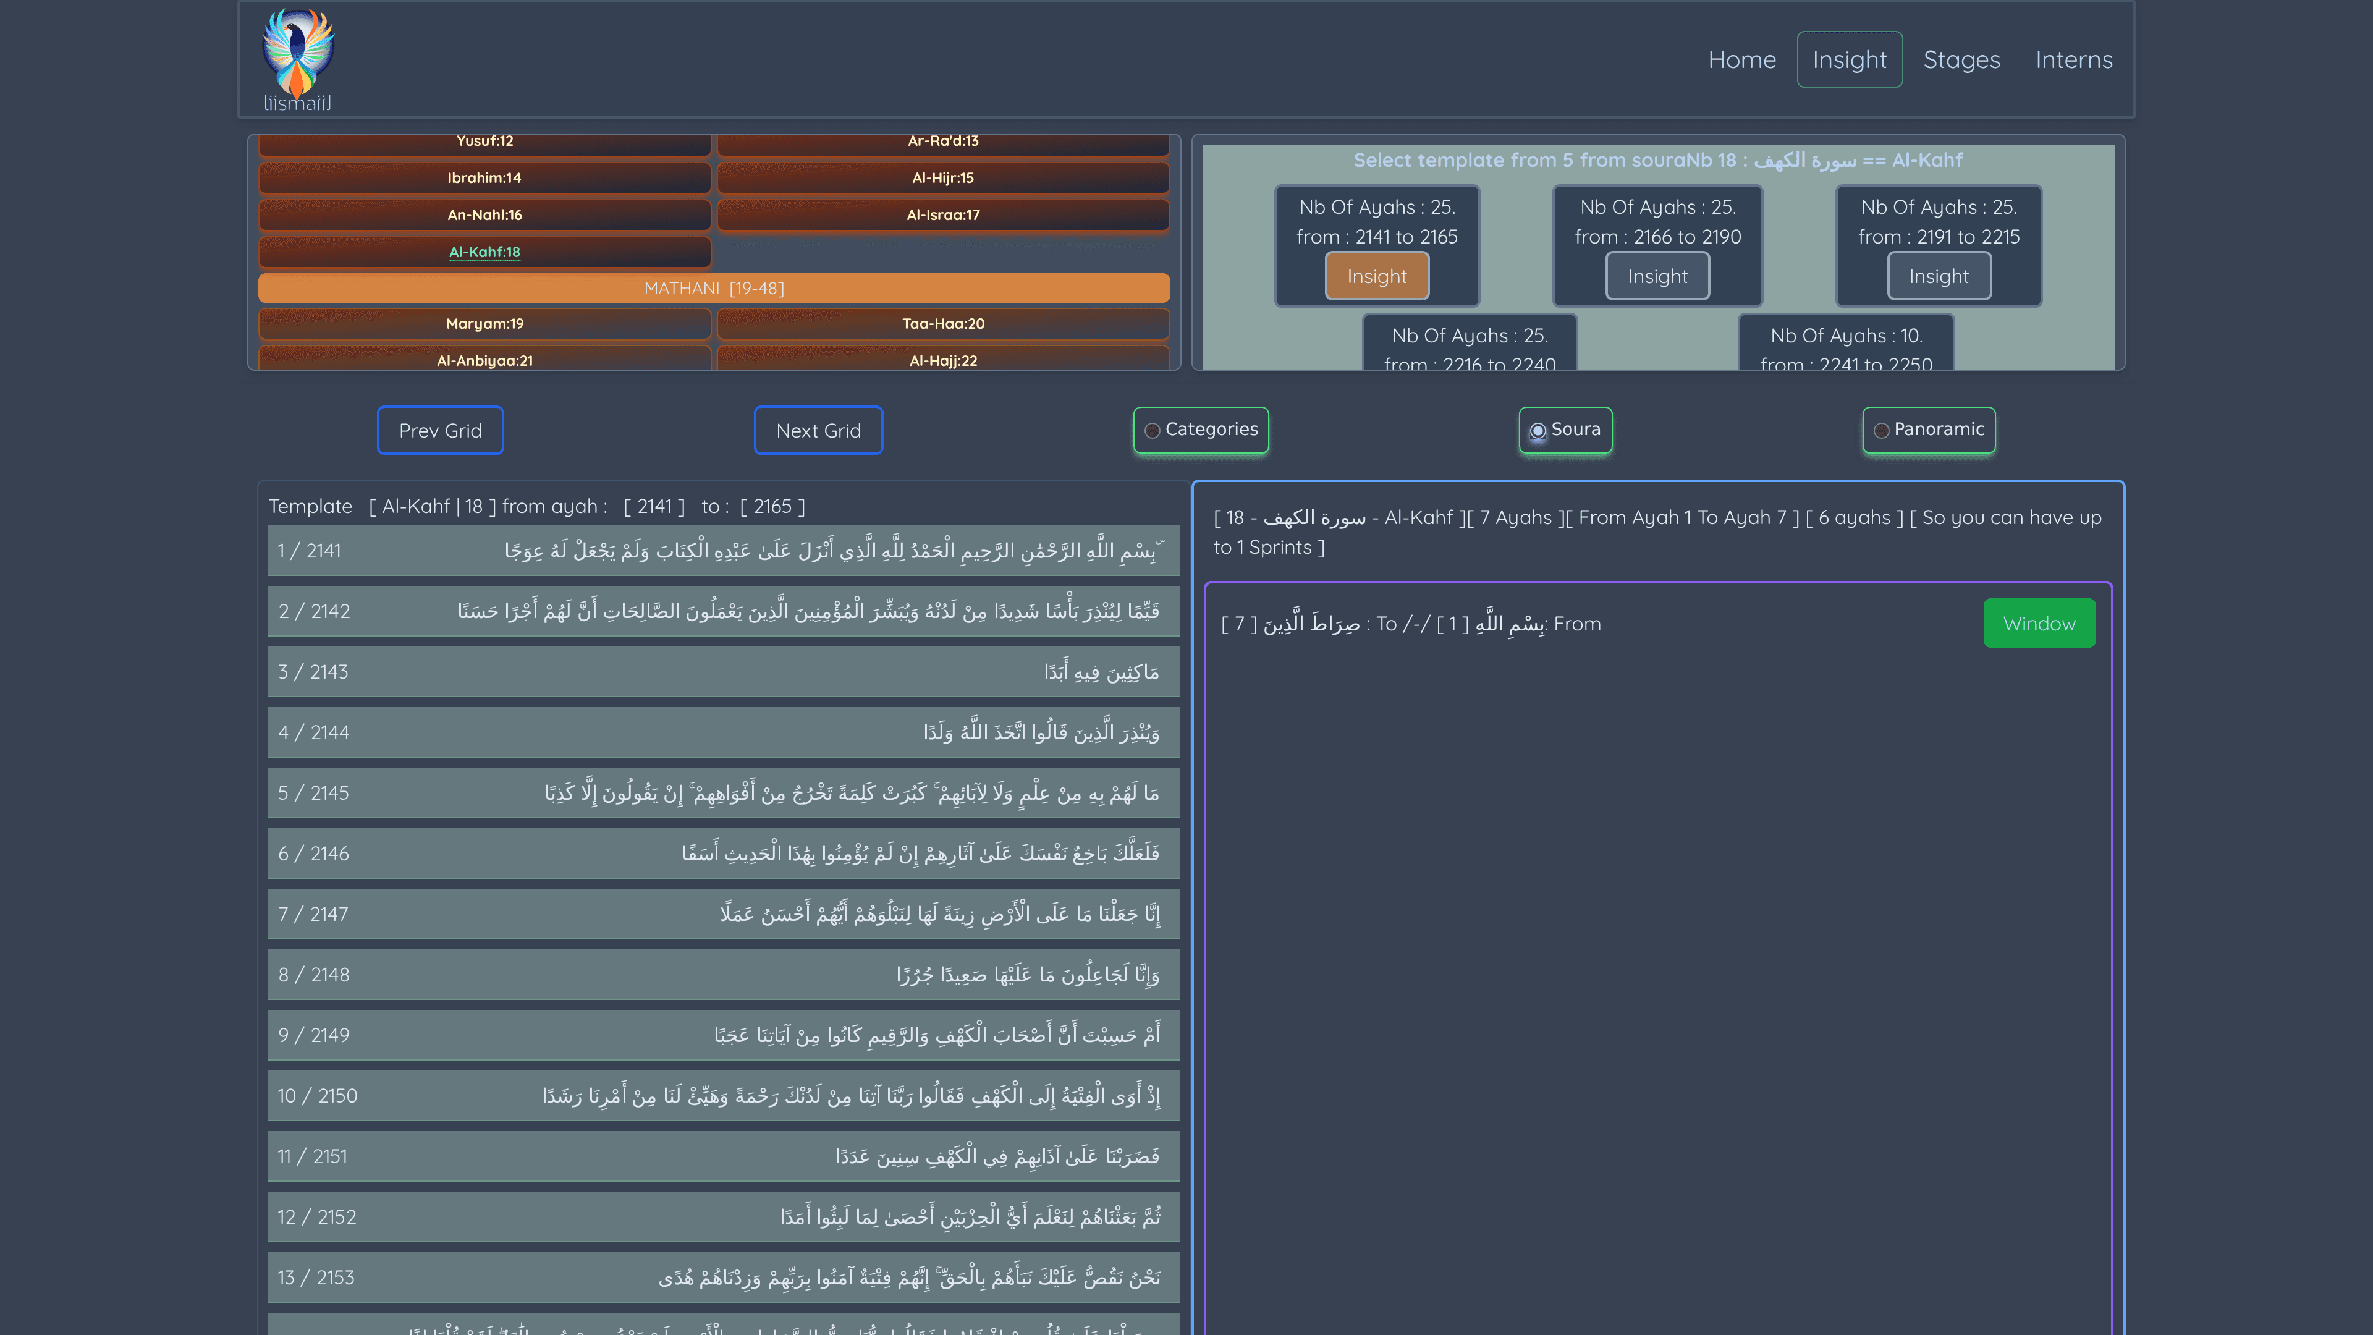The image size is (2373, 1335).
Task: Select soura An-Nahl:16
Action: pyautogui.click(x=484, y=214)
